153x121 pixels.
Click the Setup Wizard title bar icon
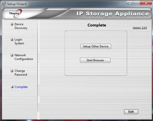coord(4,4)
